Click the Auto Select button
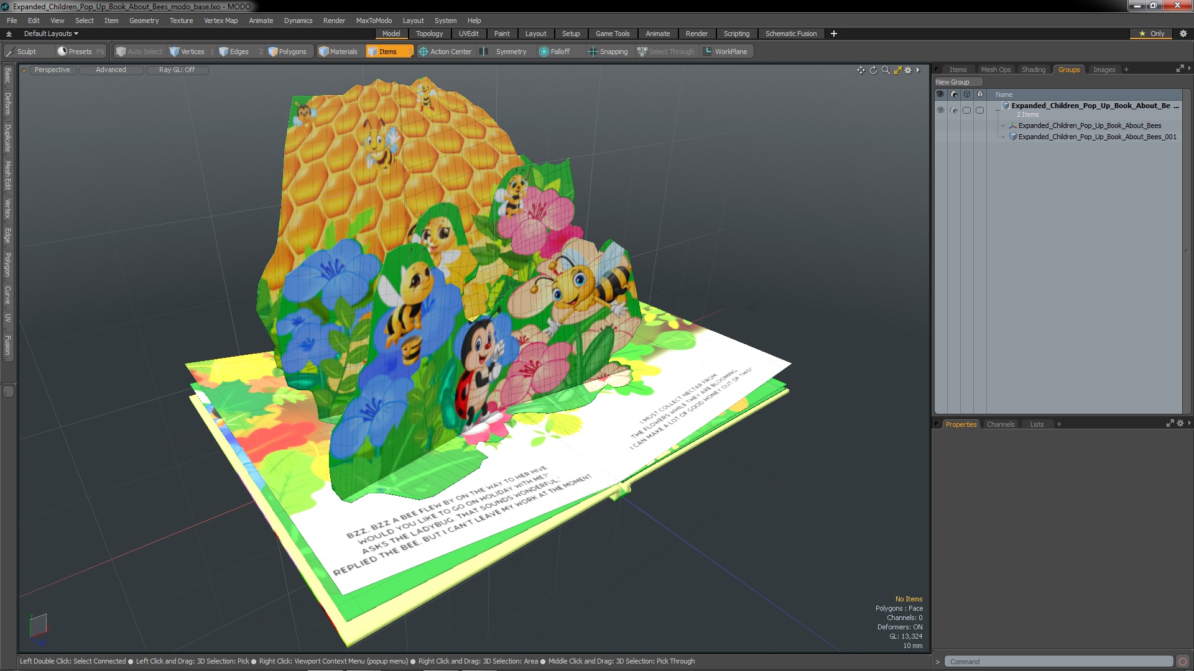Image resolution: width=1194 pixels, height=671 pixels. [139, 52]
